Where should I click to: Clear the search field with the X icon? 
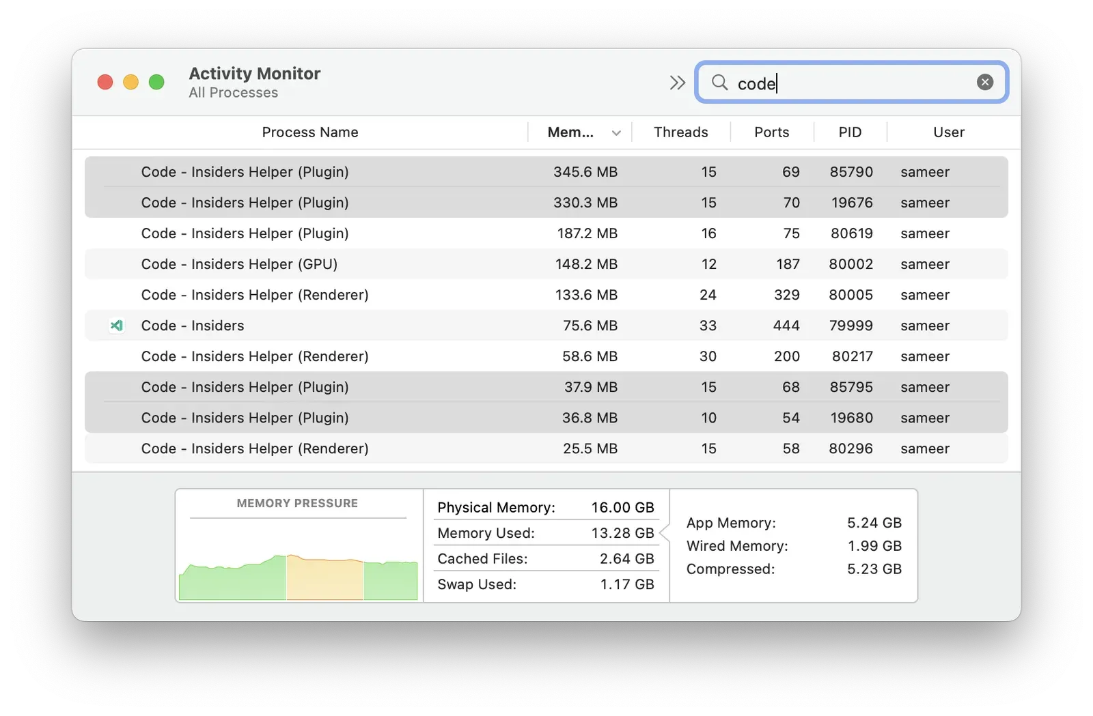coord(984,83)
